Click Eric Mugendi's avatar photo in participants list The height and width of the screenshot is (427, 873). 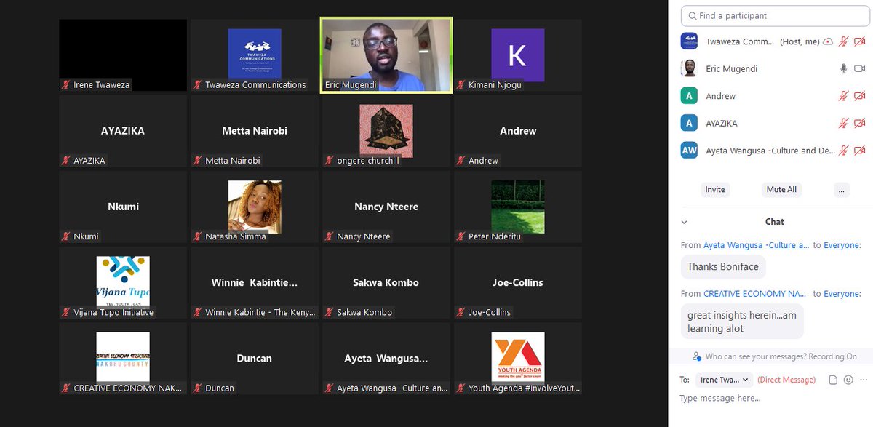coord(689,68)
